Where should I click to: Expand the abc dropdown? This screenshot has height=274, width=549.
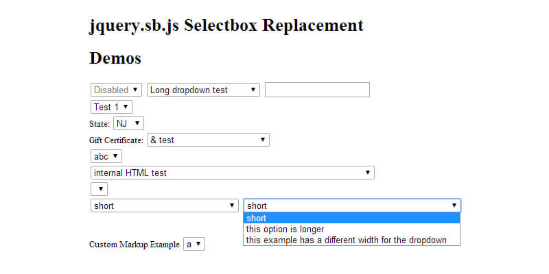[x=106, y=156]
